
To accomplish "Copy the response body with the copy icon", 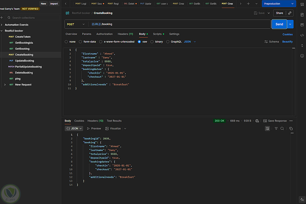I will point(291,129).
